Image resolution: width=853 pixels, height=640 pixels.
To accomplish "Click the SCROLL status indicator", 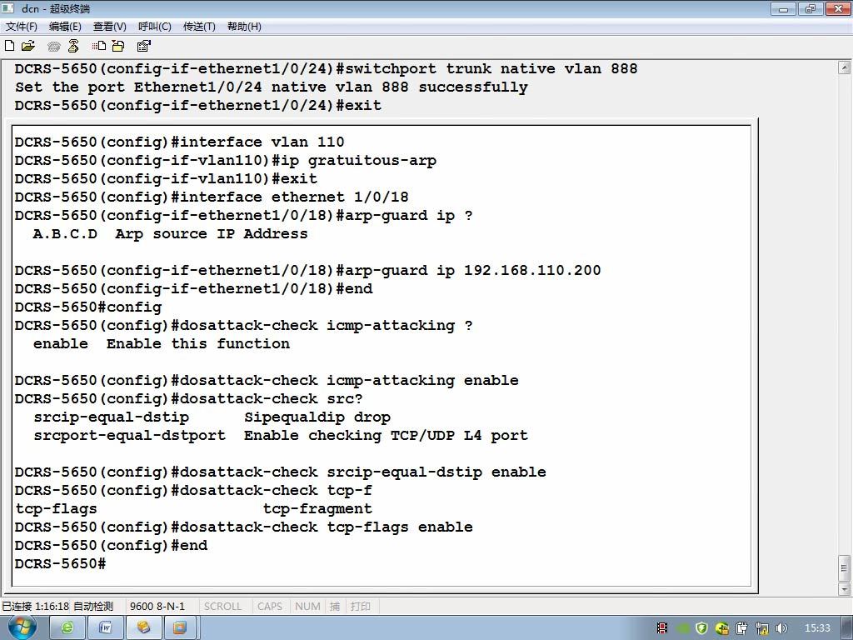I will pyautogui.click(x=222, y=606).
